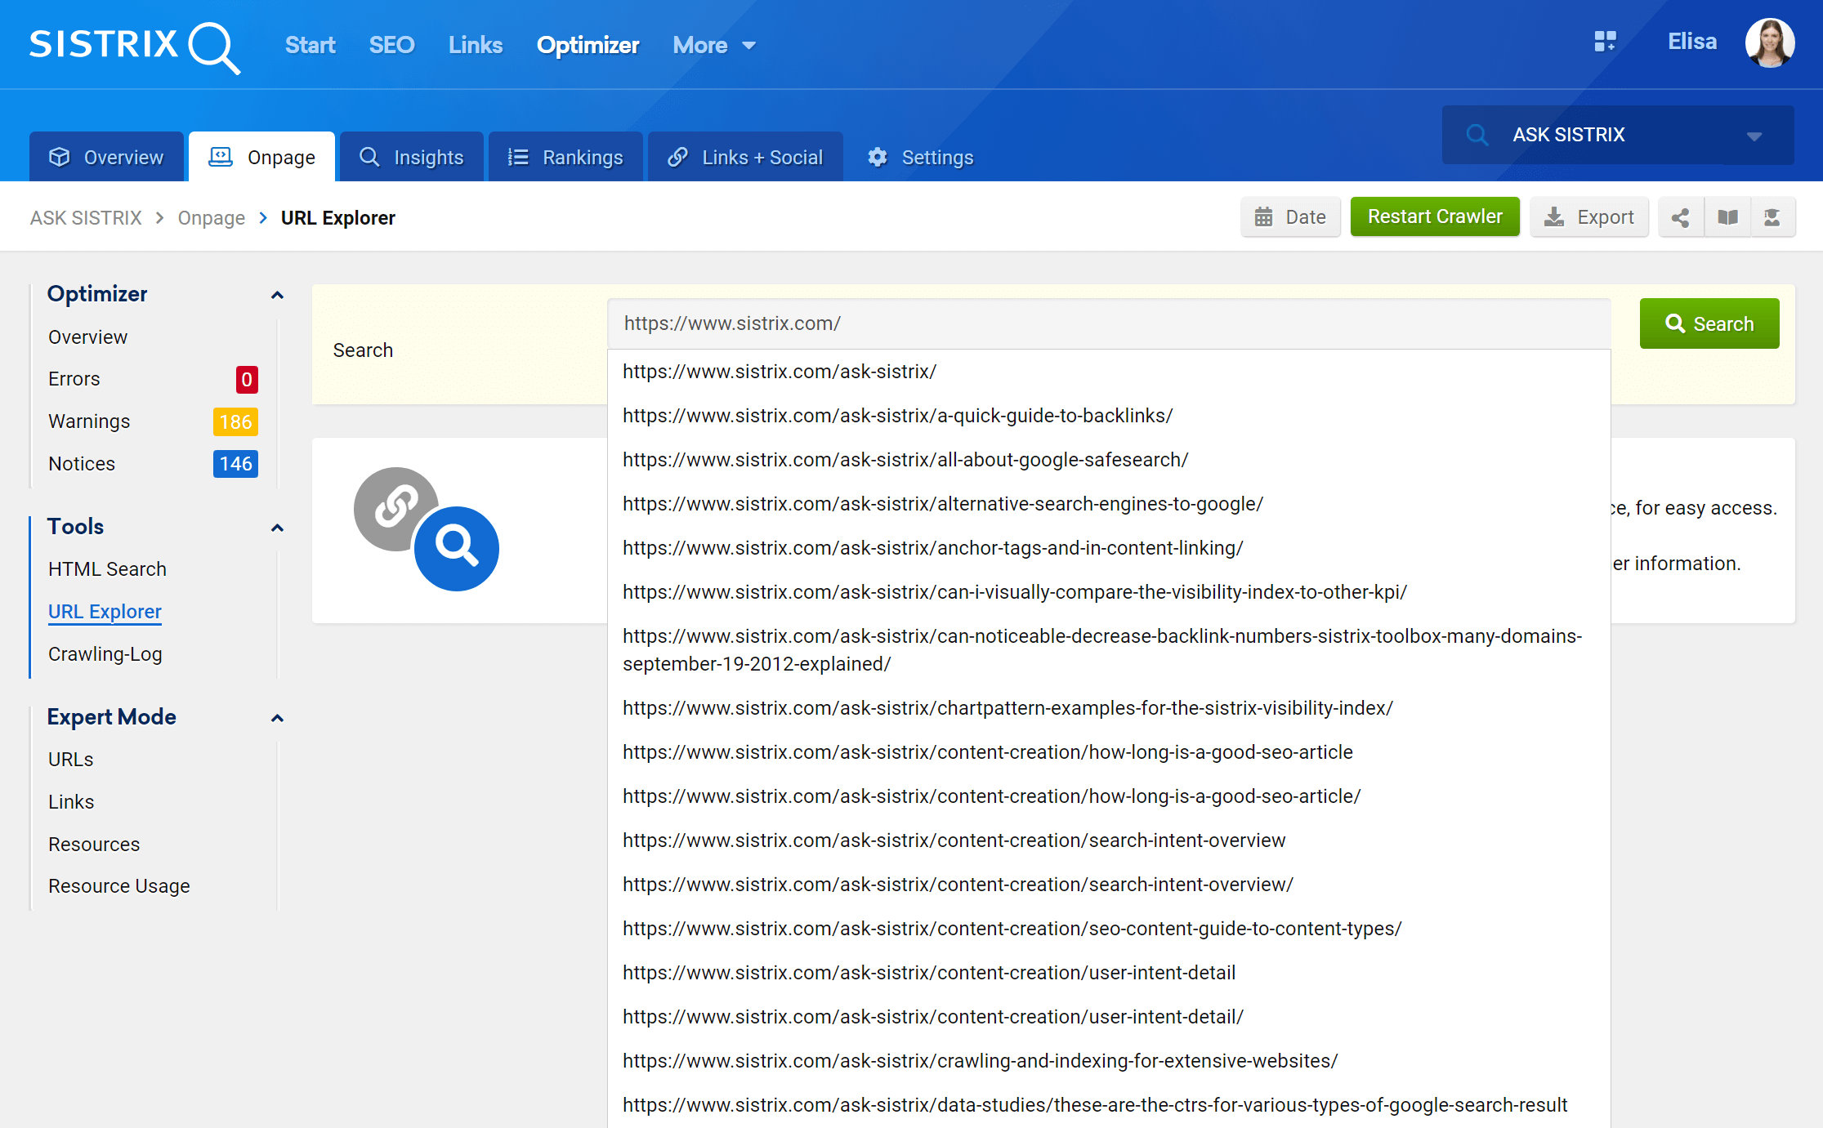Open the SEO menu item
Screen dimensions: 1823x1128
[x=391, y=46]
